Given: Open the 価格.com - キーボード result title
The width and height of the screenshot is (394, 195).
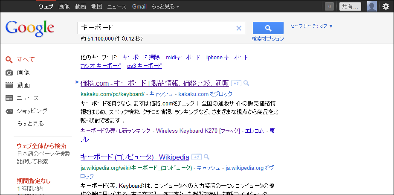Looking at the screenshot, I should (154, 83).
